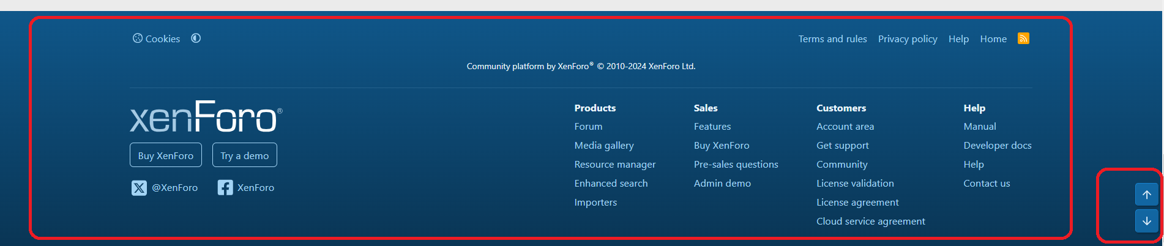The image size is (1164, 246).
Task: Open Manual under Help column
Action: pos(980,126)
